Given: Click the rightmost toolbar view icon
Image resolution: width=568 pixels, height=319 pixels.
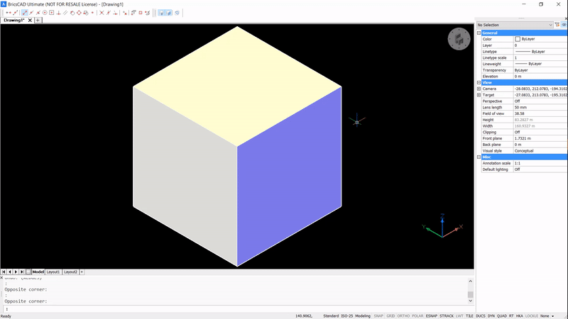Looking at the screenshot, I should (177, 13).
